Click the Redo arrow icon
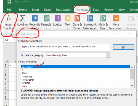Screen dimensions: 138x106 tap(25, 2)
